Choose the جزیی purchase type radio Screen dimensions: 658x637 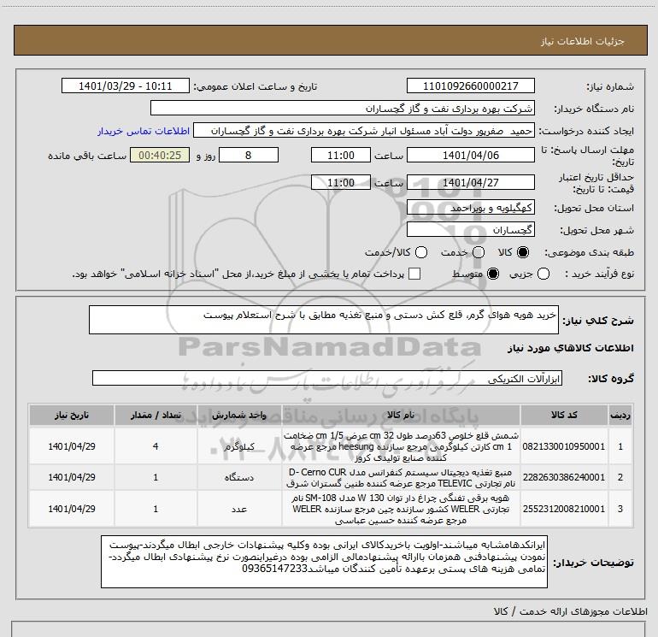click(543, 274)
